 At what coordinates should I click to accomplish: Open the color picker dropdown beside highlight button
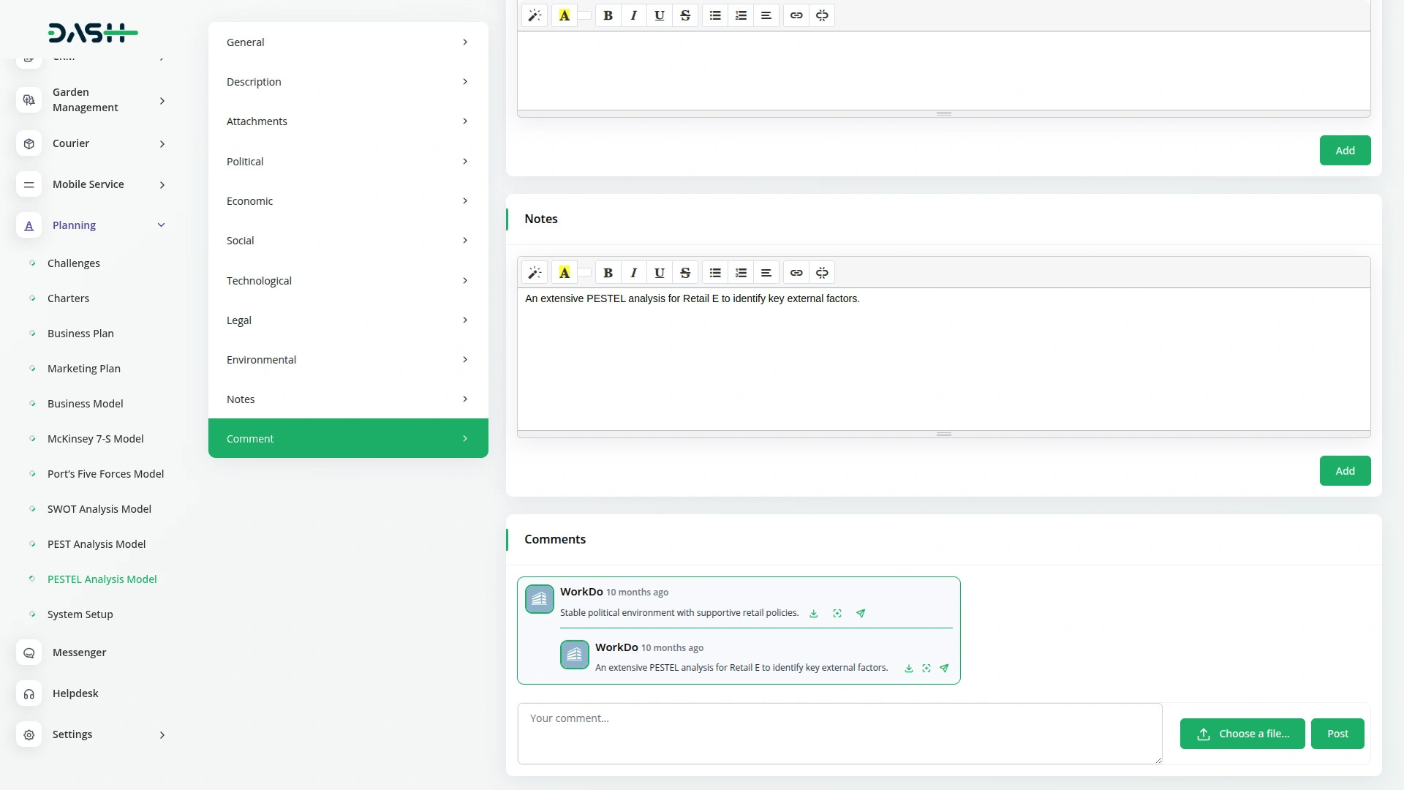tap(584, 273)
